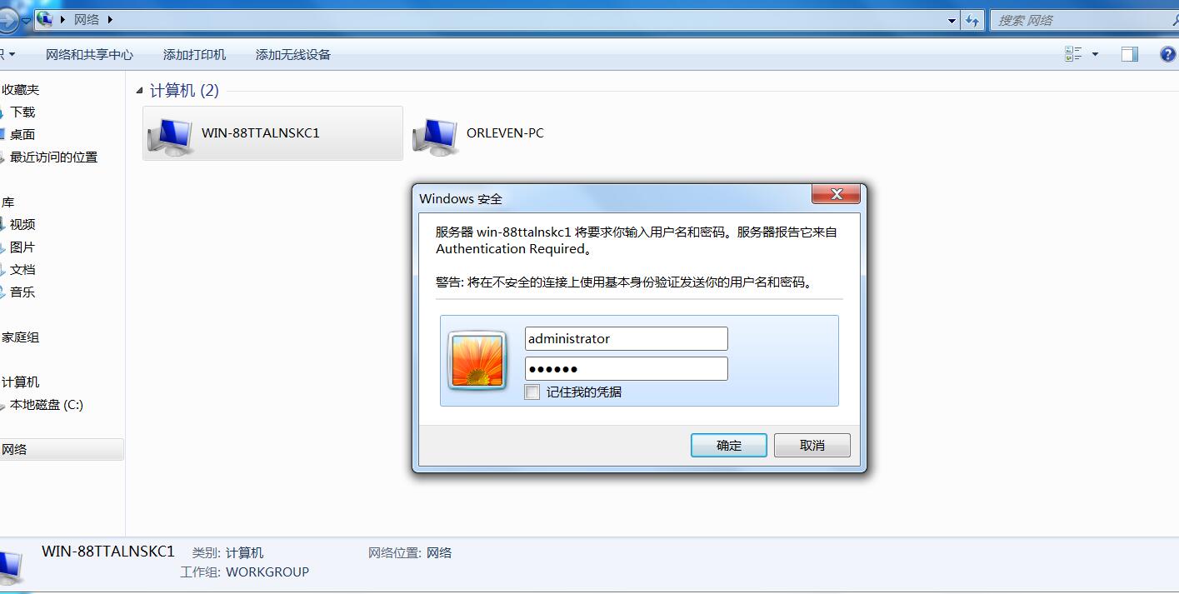Select the ORLEVEN-PC computer icon
The image size is (1179, 594).
click(436, 134)
